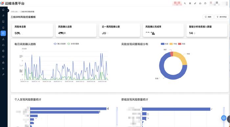Viewport: 230px width, 127px height.
Task: Click the second bar in personal risk chart
Action: pyautogui.click(x=64, y=112)
